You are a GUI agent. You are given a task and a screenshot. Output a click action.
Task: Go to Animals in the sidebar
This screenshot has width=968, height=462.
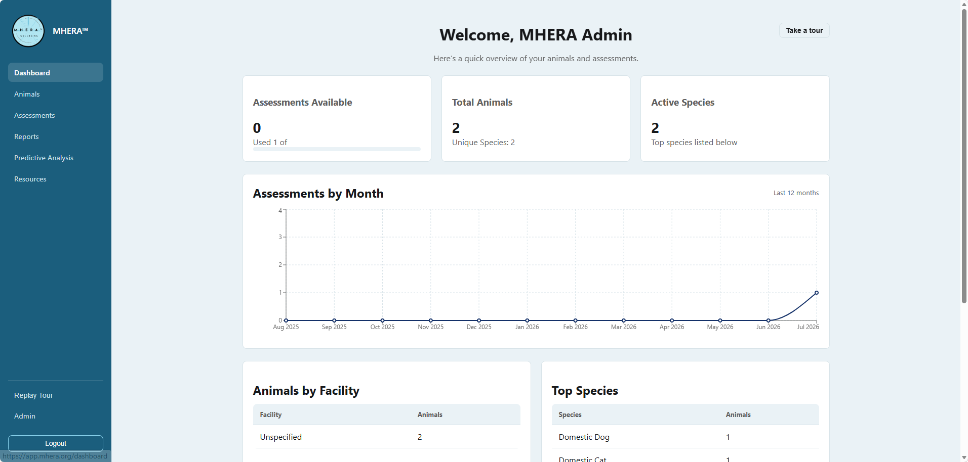point(56,94)
